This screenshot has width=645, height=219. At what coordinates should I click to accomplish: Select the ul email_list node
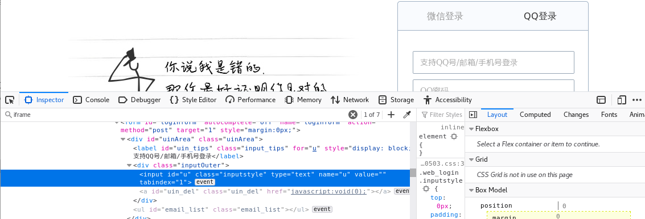[220, 209]
